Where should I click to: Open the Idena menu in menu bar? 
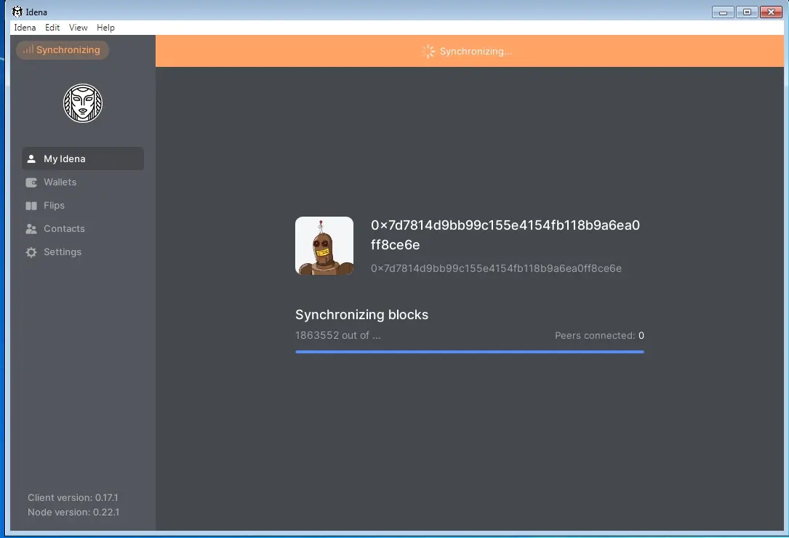coord(25,28)
